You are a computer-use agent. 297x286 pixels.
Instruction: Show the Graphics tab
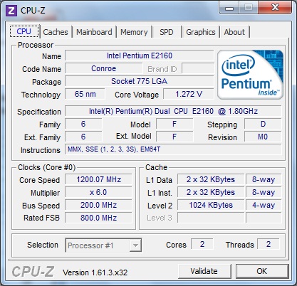click(201, 32)
